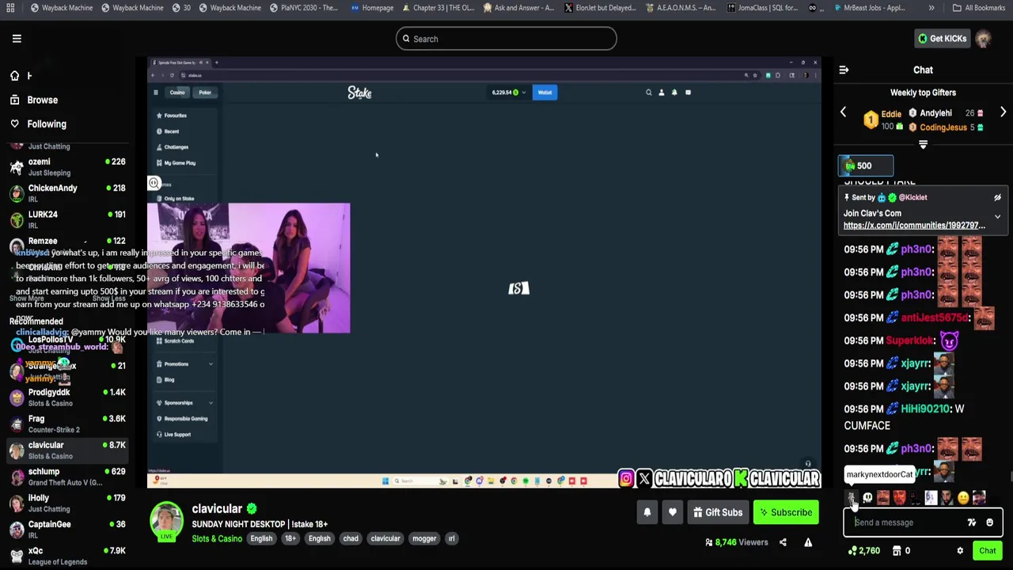1013x570 pixels.
Task: Hide the pinned chat message
Action: click(997, 197)
